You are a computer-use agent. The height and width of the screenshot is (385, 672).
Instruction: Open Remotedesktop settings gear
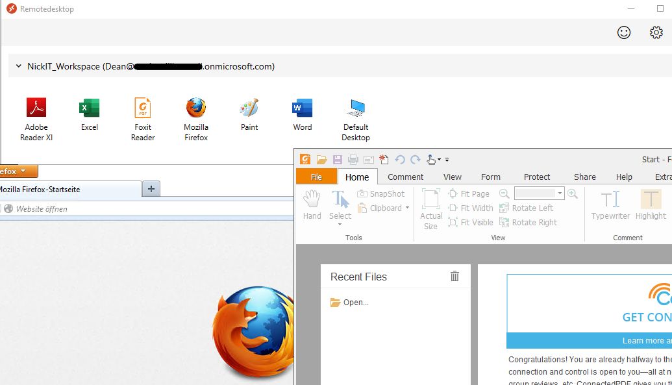pyautogui.click(x=656, y=32)
